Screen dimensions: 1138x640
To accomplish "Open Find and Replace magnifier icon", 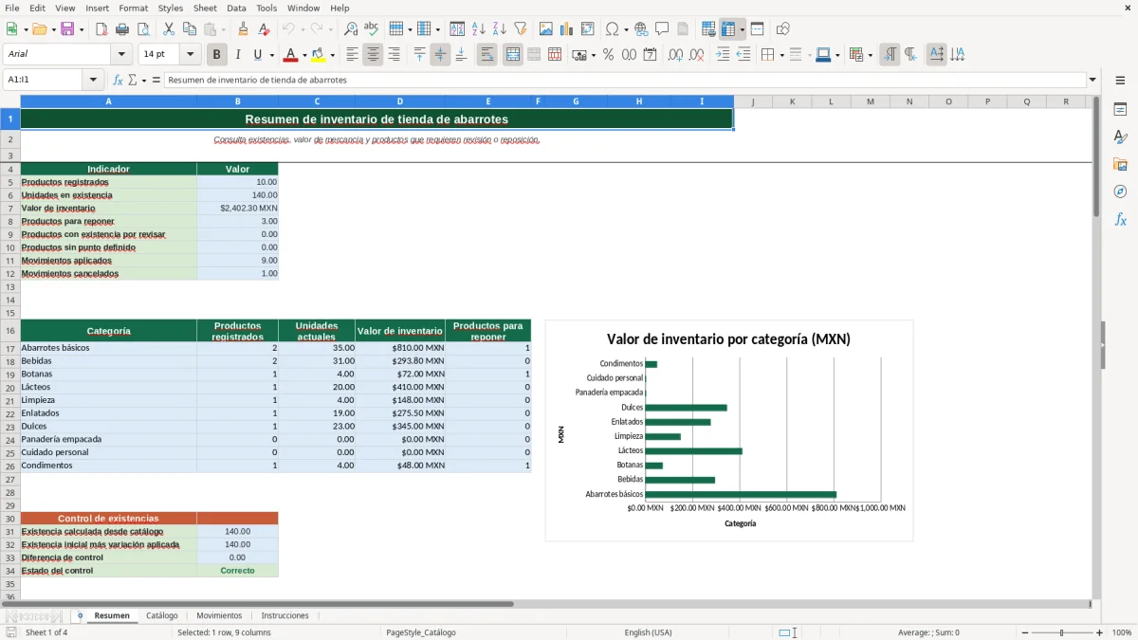I will 351,29.
